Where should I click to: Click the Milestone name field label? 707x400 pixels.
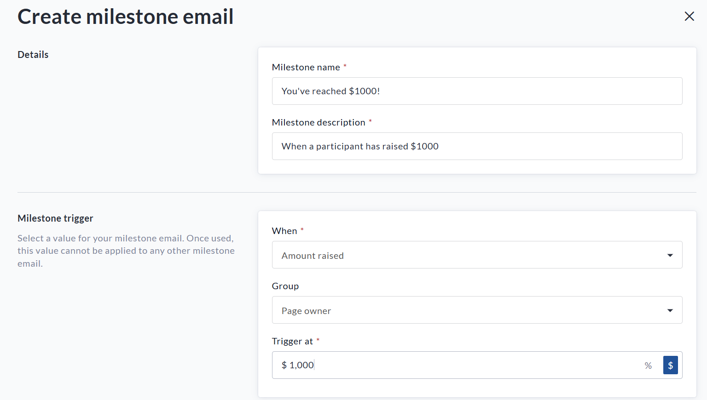[306, 67]
